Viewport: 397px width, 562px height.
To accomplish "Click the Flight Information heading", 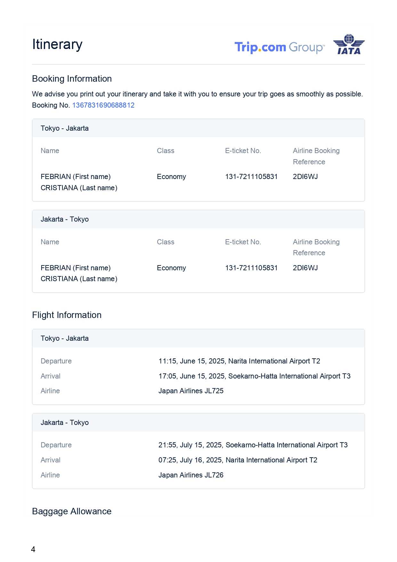I will 67,315.
